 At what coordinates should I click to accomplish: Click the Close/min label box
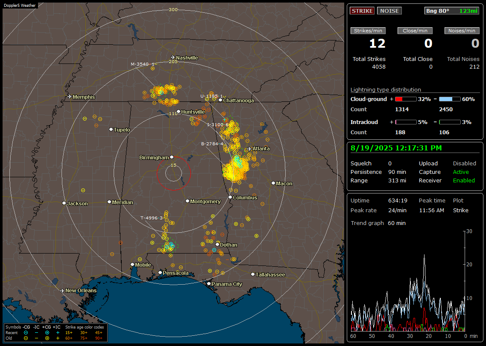tap(415, 31)
